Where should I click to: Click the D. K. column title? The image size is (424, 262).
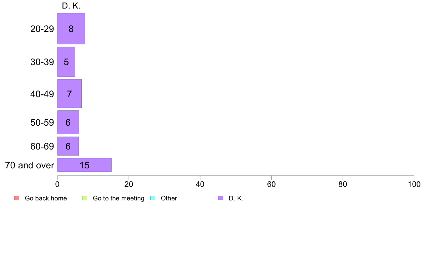tap(71, 6)
